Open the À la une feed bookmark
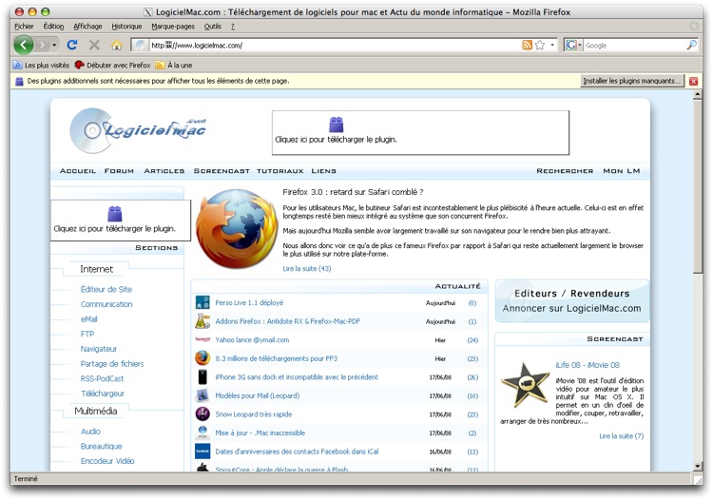The width and height of the screenshot is (713, 500). pos(174,65)
